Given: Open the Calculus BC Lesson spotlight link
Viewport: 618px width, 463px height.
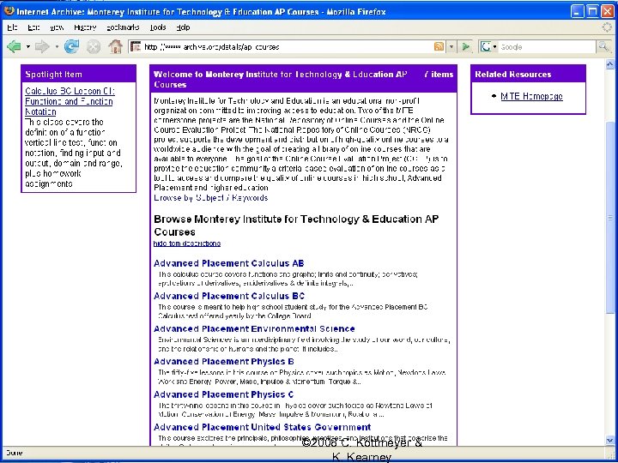Looking at the screenshot, I should tap(70, 101).
